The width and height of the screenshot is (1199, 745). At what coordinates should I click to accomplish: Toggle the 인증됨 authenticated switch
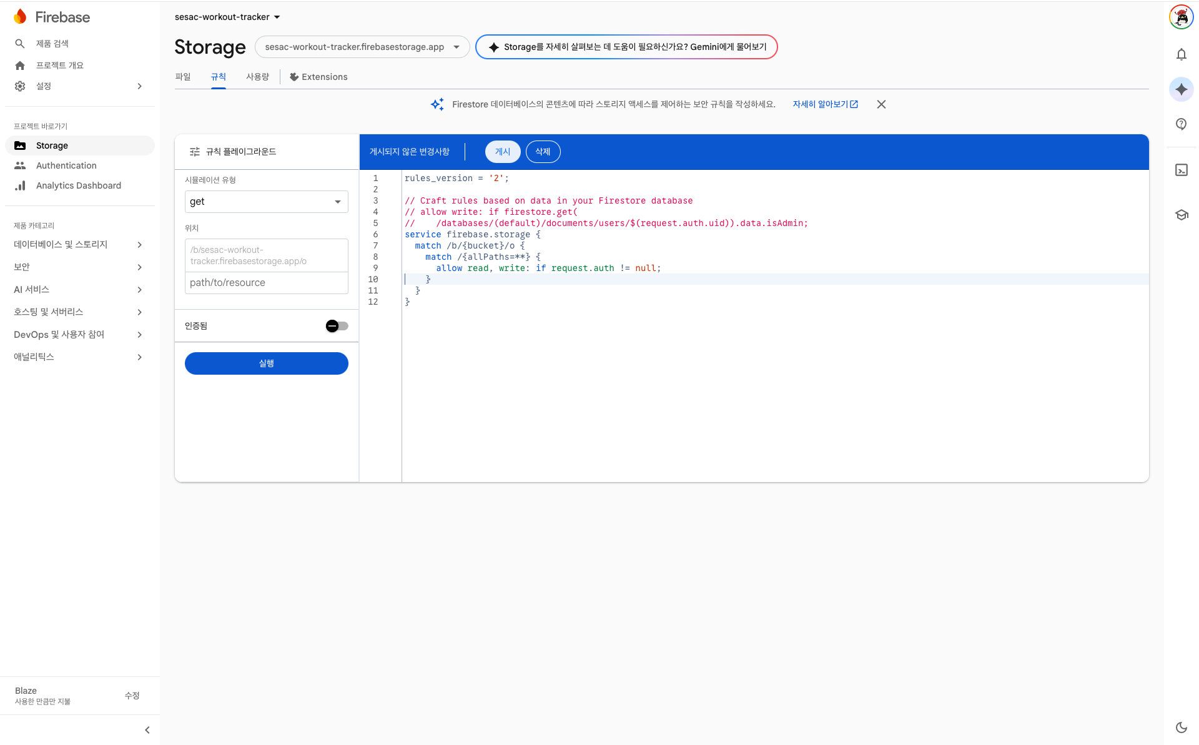pyautogui.click(x=337, y=326)
